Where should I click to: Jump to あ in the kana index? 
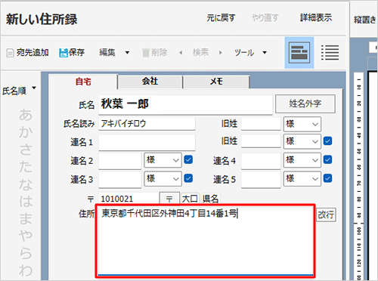(26, 115)
